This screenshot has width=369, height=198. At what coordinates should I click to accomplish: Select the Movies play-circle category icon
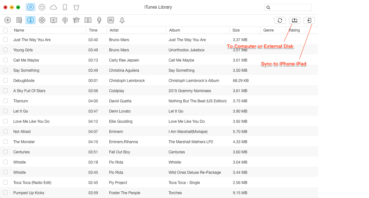click(x=8, y=20)
